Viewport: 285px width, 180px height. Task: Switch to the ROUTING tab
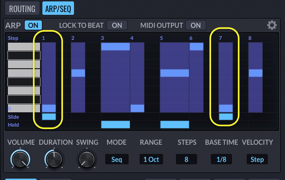[x=22, y=8]
